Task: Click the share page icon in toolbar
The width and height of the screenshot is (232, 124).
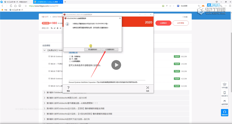Action: [x=170, y=6]
